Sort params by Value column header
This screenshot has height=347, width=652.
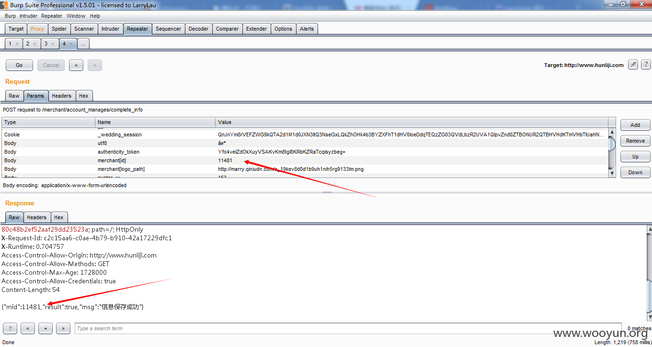[x=412, y=122]
